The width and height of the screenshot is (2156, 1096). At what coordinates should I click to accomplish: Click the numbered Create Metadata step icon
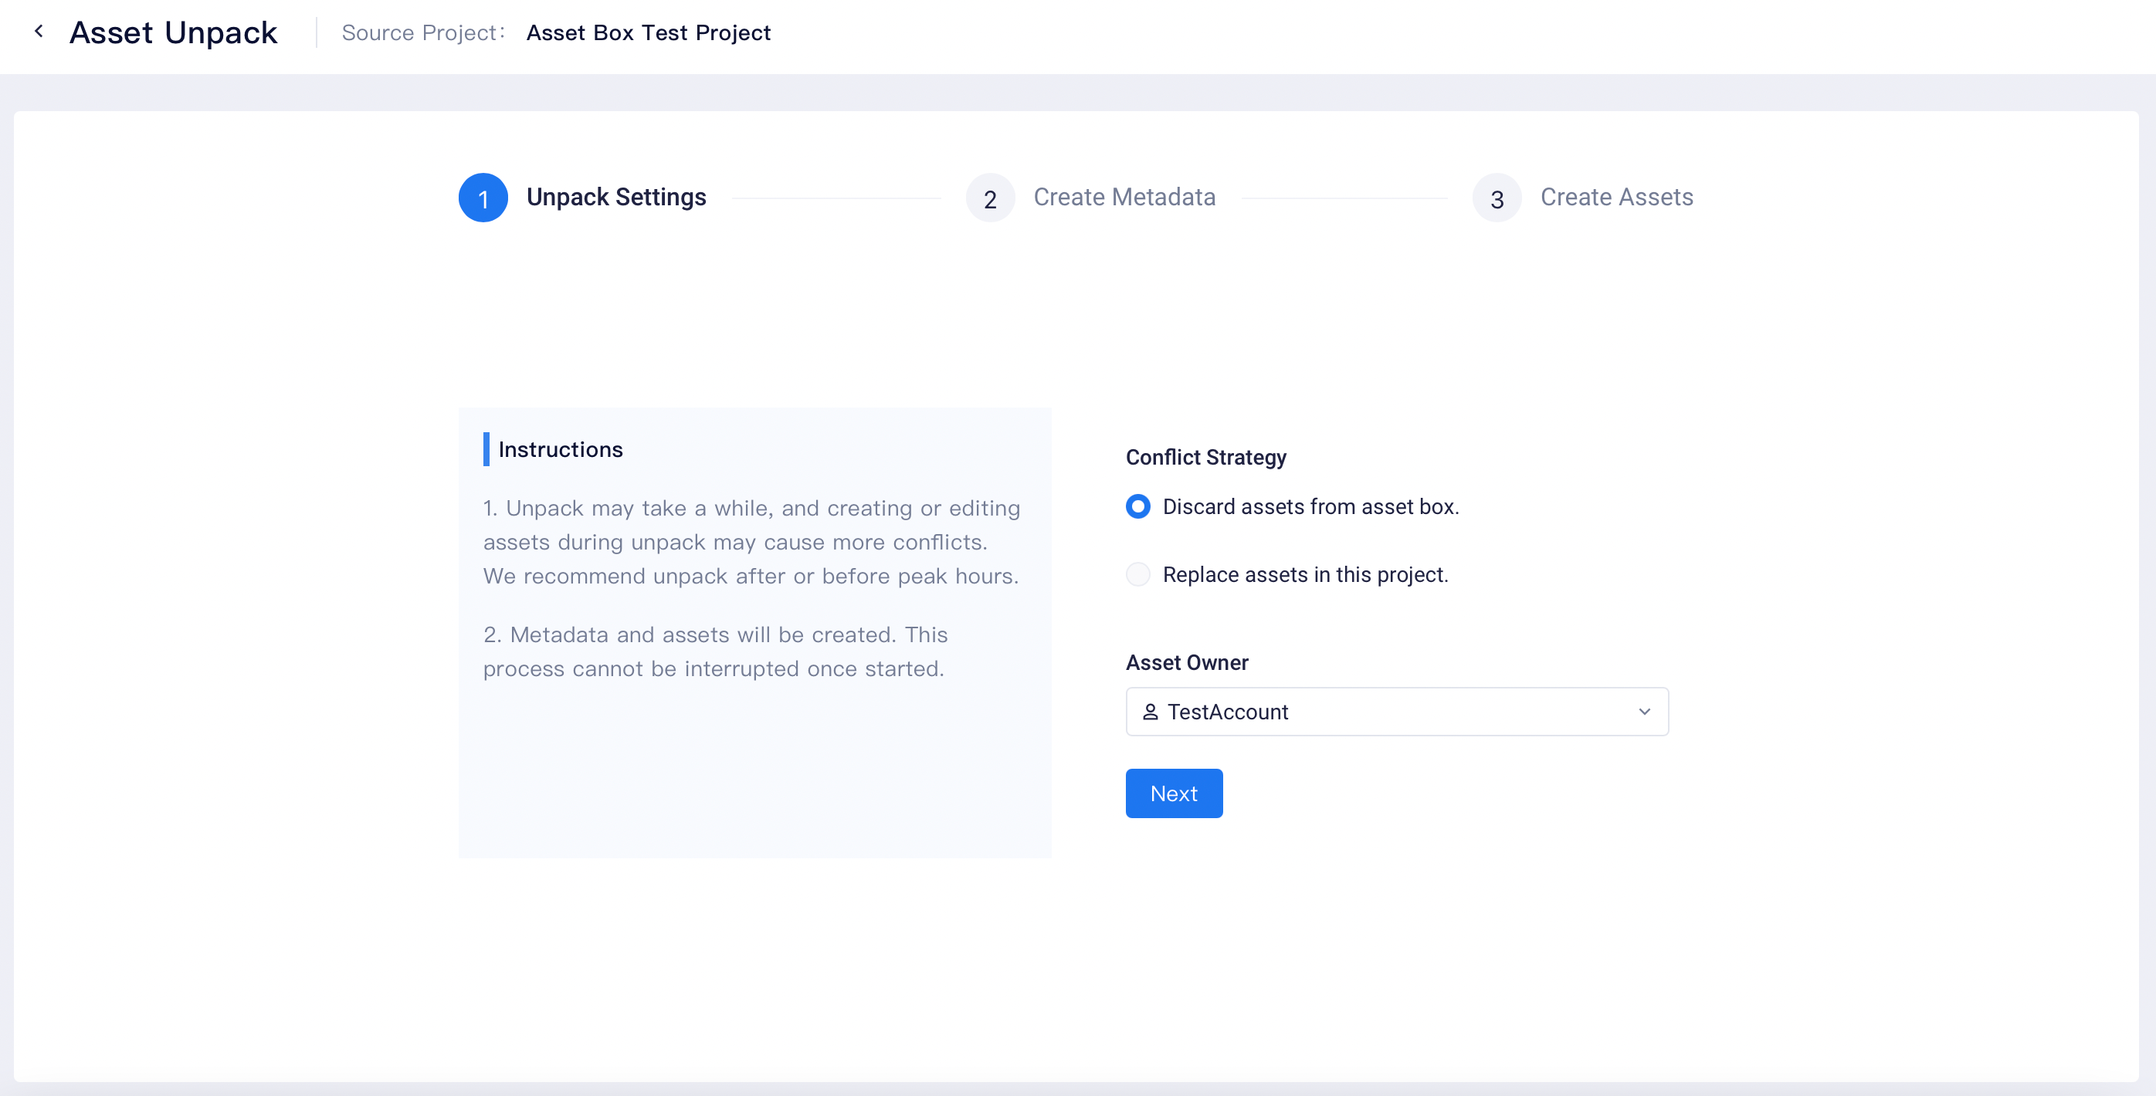pos(990,198)
